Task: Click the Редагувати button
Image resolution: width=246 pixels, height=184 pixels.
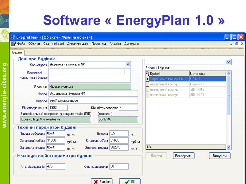Action: pyautogui.click(x=183, y=156)
